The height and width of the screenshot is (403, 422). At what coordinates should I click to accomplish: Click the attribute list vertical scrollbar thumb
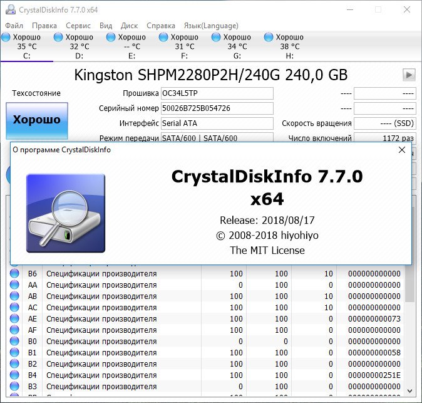pyautogui.click(x=410, y=284)
